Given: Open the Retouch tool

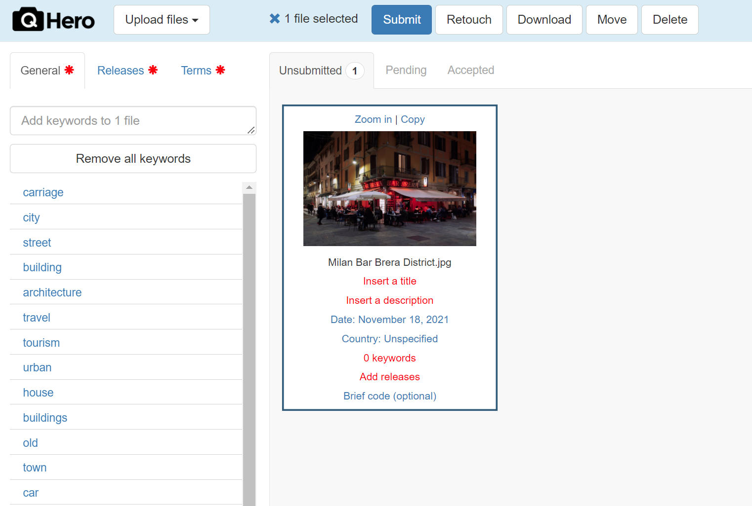Looking at the screenshot, I should click(468, 20).
